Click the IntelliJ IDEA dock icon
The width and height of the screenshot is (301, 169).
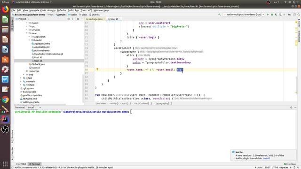click(x=5, y=120)
